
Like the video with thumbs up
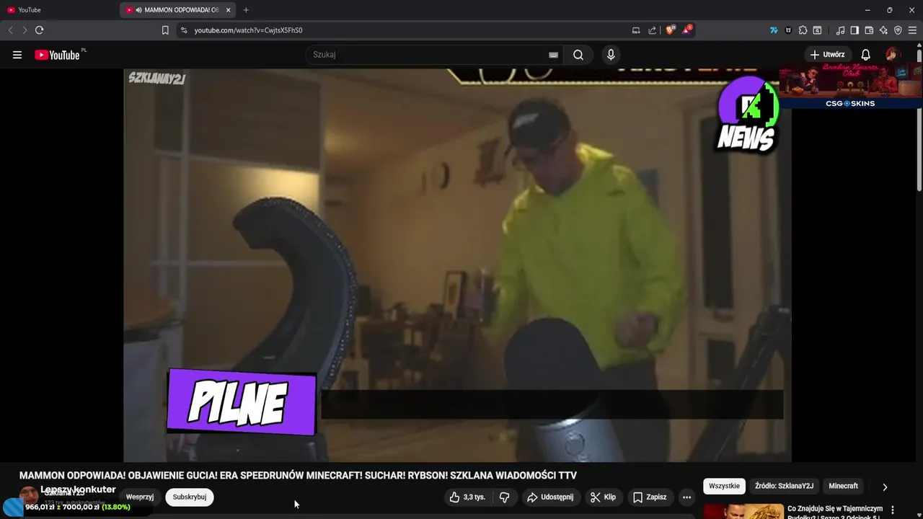tap(467, 497)
